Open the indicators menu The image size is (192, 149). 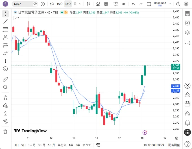(x=98, y=4)
